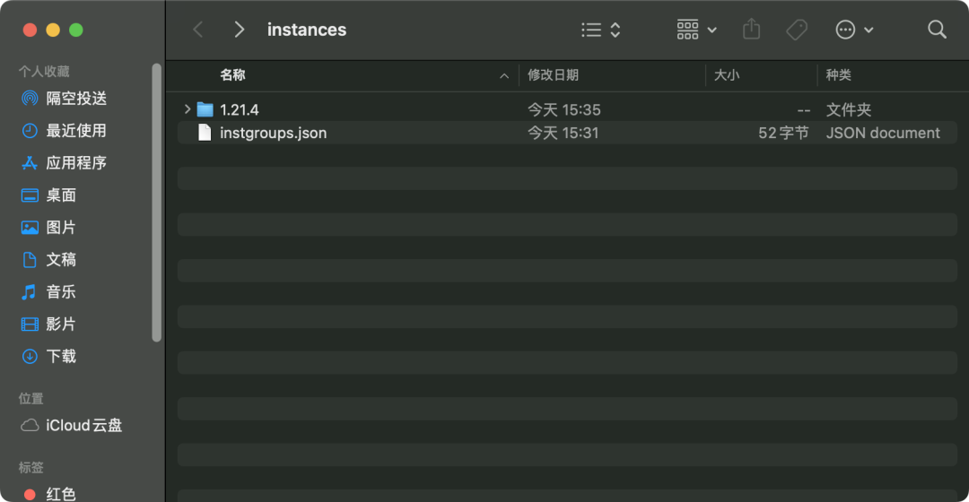Open iCloud Drive (iCloud云盘) location
The width and height of the screenshot is (969, 502).
83,426
